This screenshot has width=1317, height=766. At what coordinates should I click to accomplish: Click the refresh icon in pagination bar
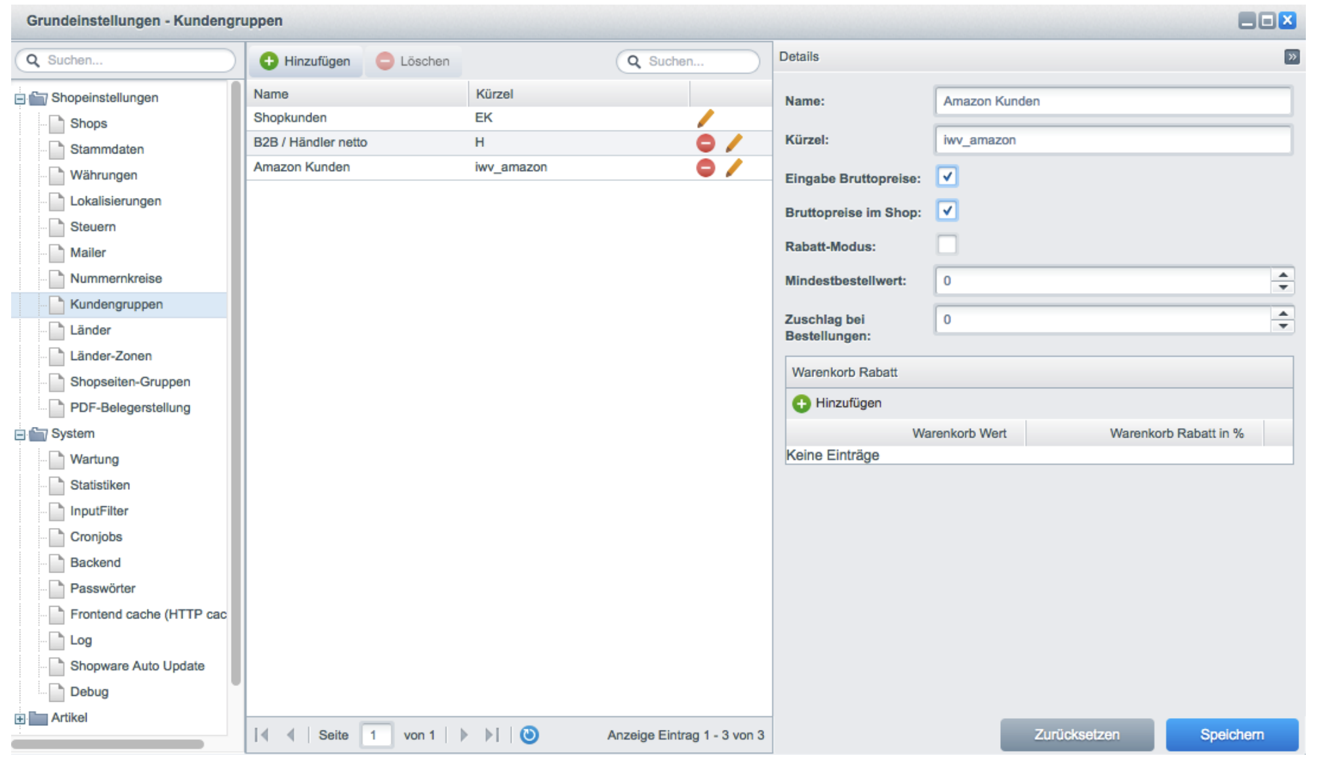[529, 735]
